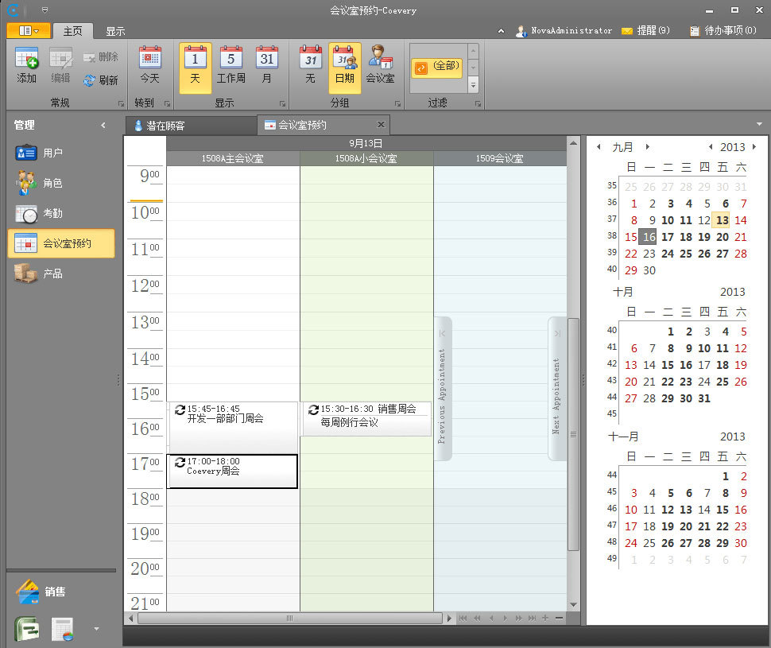Open 产品 products in sidebar

pyautogui.click(x=52, y=274)
